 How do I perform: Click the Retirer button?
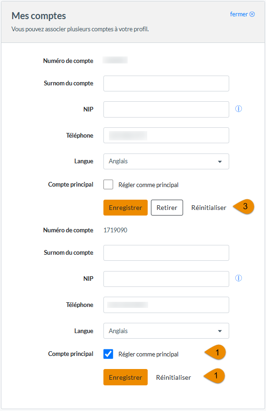coord(167,208)
